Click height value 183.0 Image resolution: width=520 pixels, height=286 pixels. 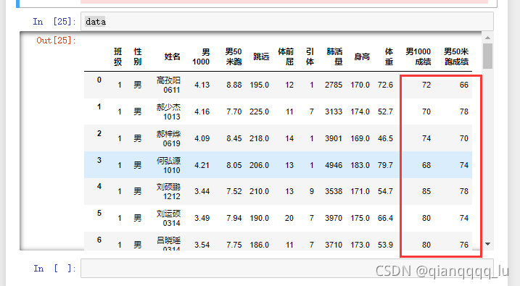click(360, 165)
